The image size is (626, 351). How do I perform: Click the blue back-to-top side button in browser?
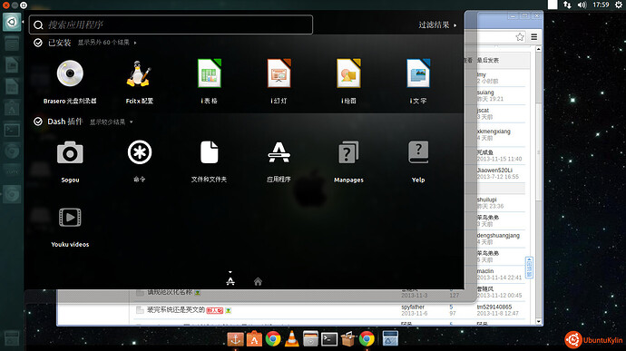[x=529, y=268]
